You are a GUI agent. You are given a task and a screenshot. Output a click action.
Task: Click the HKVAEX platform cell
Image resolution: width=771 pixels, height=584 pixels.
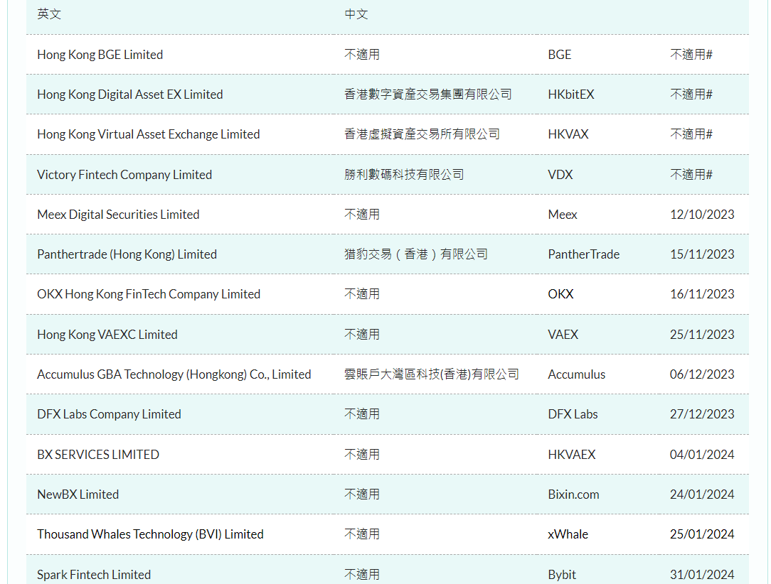pyautogui.click(x=571, y=454)
